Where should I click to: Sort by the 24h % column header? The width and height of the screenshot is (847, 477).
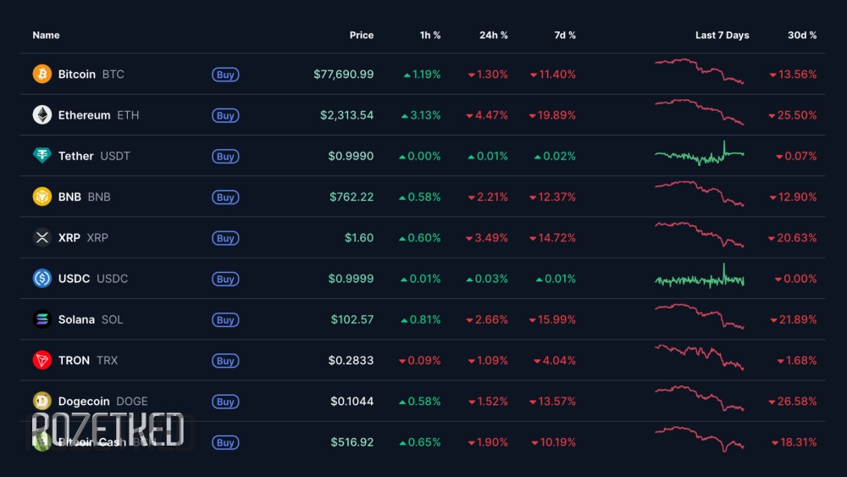click(x=493, y=36)
